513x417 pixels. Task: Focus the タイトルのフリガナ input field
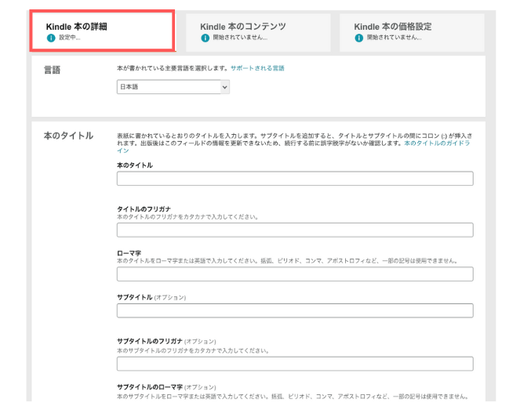coord(295,230)
